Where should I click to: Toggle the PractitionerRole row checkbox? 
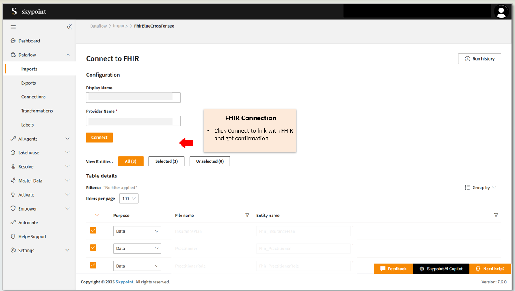tap(93, 265)
